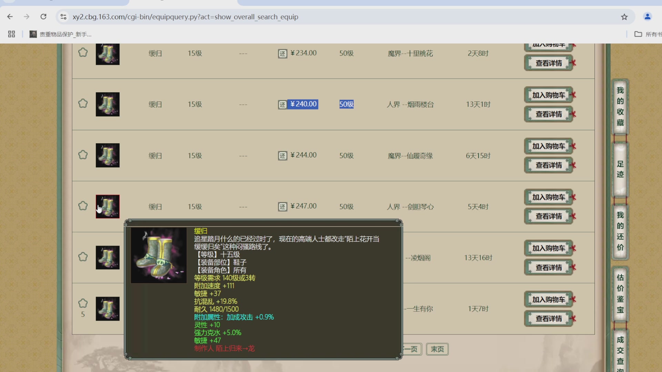Click boots thumbnail in the ¥244.00 row
Viewport: 662px width, 372px height.
(108, 155)
